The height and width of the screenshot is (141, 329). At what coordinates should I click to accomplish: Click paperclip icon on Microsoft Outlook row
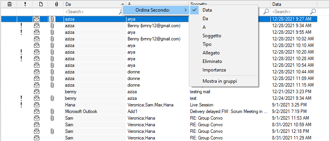[x=52, y=111]
